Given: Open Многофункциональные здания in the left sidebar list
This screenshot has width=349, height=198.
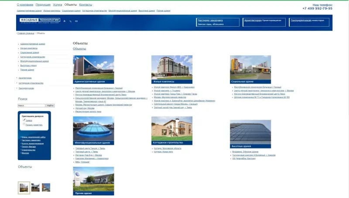Looking at the screenshot, I should [x=34, y=61].
